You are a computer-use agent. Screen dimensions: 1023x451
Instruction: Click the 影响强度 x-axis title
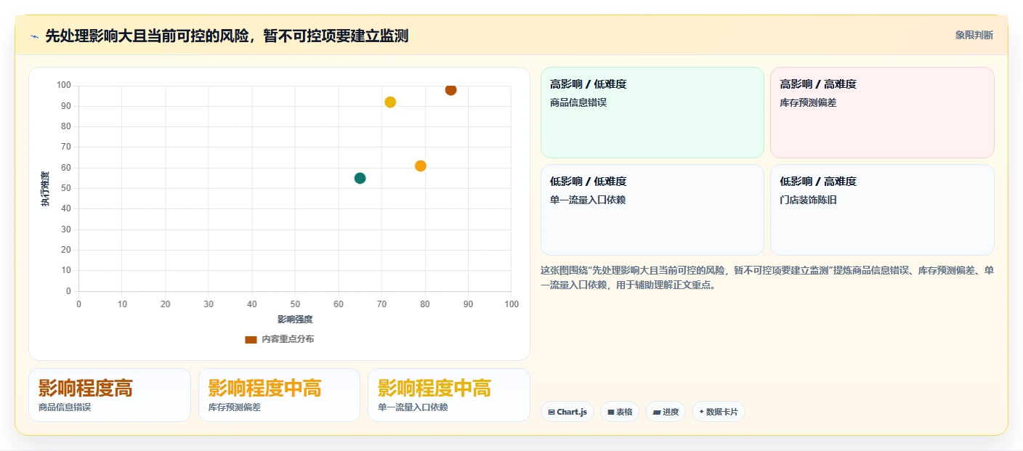pos(295,319)
